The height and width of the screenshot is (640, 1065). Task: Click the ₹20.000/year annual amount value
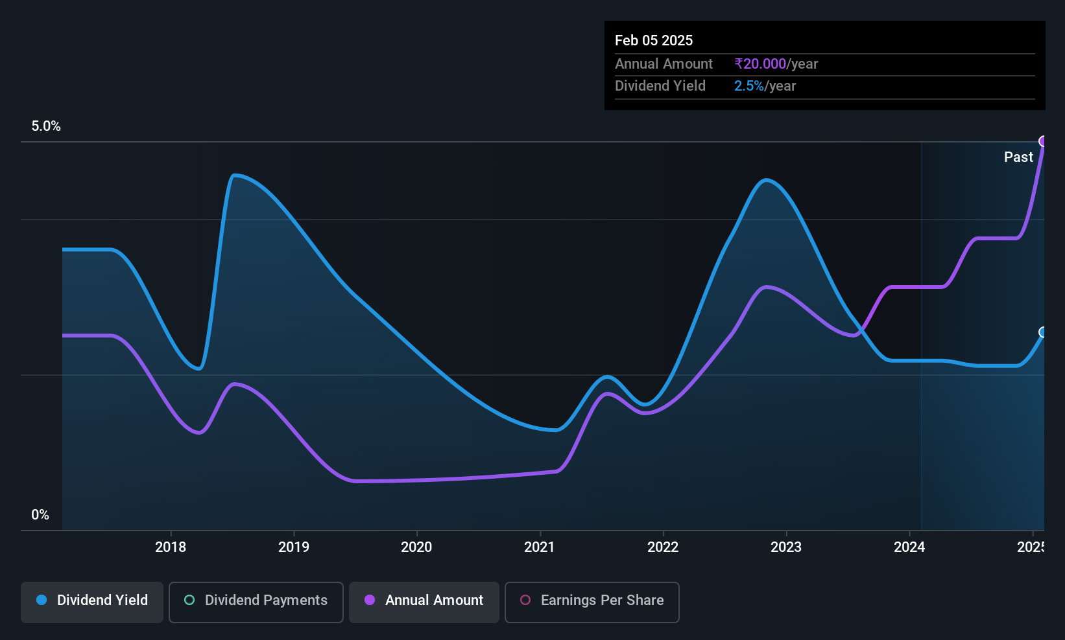coord(776,64)
